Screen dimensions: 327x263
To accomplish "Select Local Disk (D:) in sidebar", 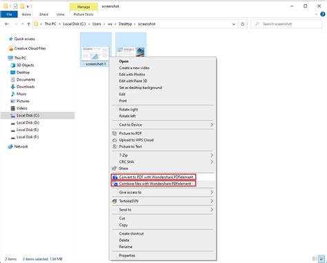I will tap(28, 123).
